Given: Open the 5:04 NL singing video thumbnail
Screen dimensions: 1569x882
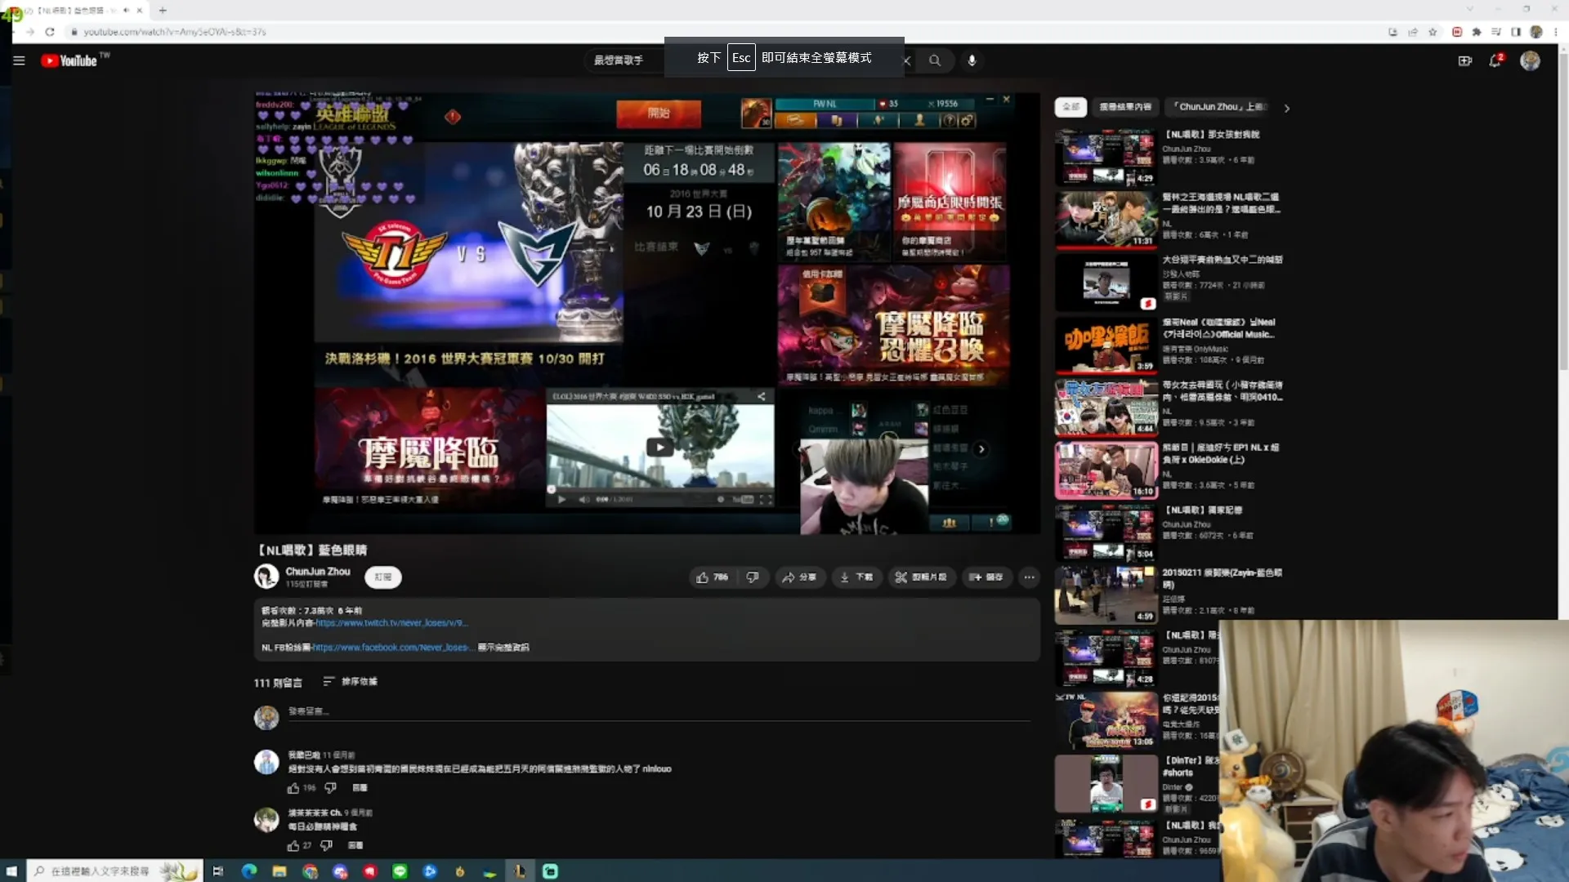Looking at the screenshot, I should tap(1106, 533).
